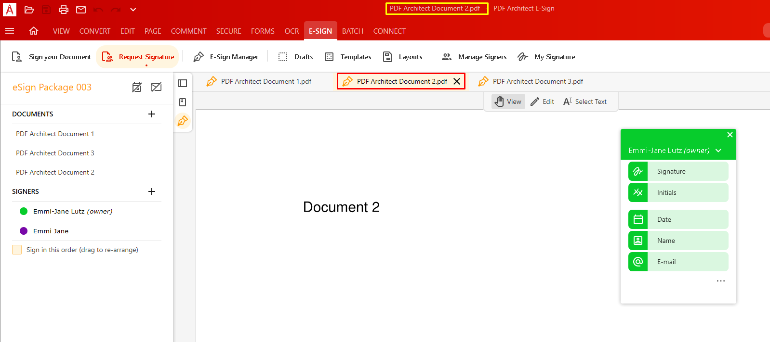Select the E-SIGN ribbon tab
The image size is (770, 342).
click(x=320, y=31)
